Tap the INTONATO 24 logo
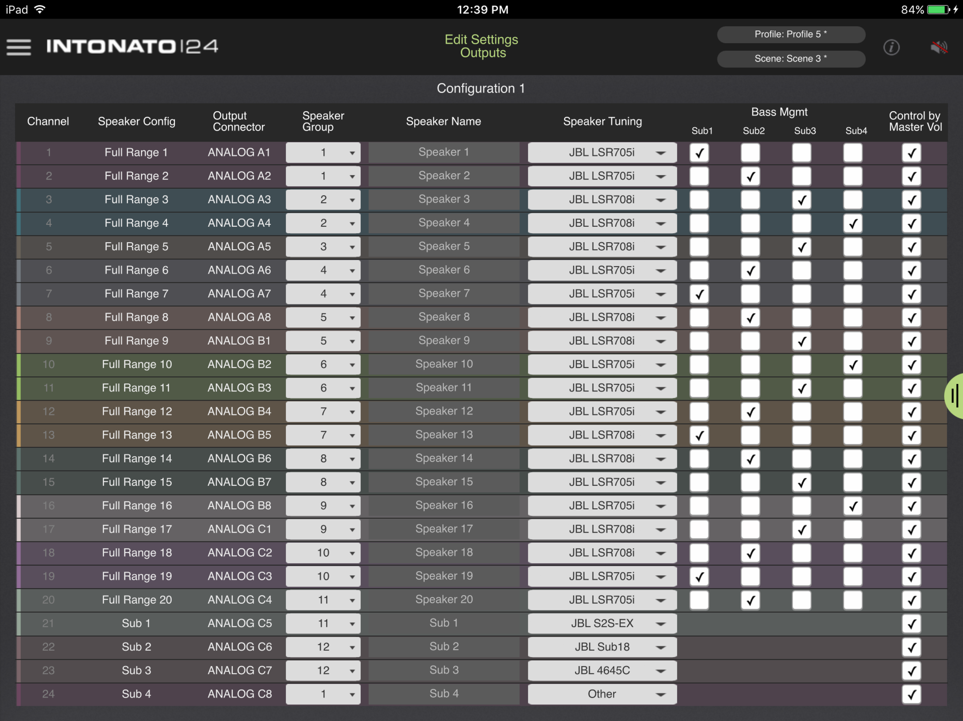Image resolution: width=963 pixels, height=721 pixels. tap(132, 46)
